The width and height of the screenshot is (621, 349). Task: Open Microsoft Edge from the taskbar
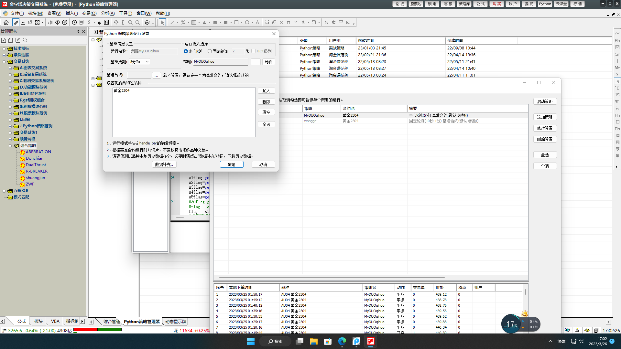[x=342, y=341]
